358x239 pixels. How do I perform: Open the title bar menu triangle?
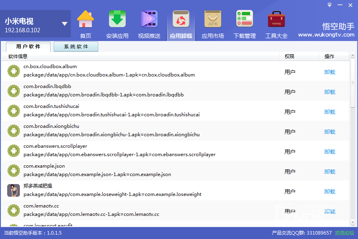point(329,5)
